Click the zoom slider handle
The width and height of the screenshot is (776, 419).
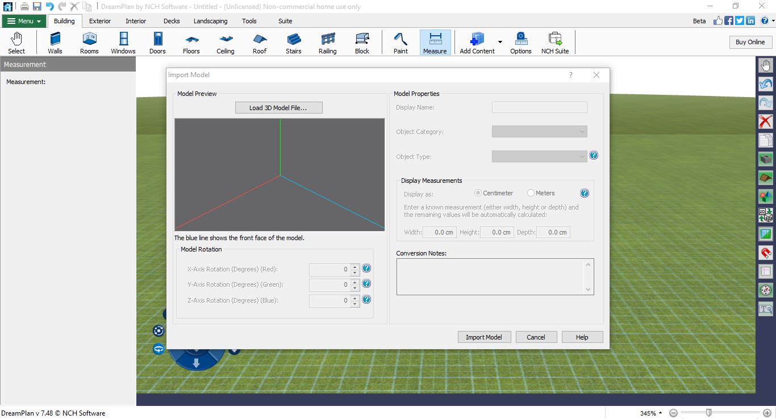708,412
